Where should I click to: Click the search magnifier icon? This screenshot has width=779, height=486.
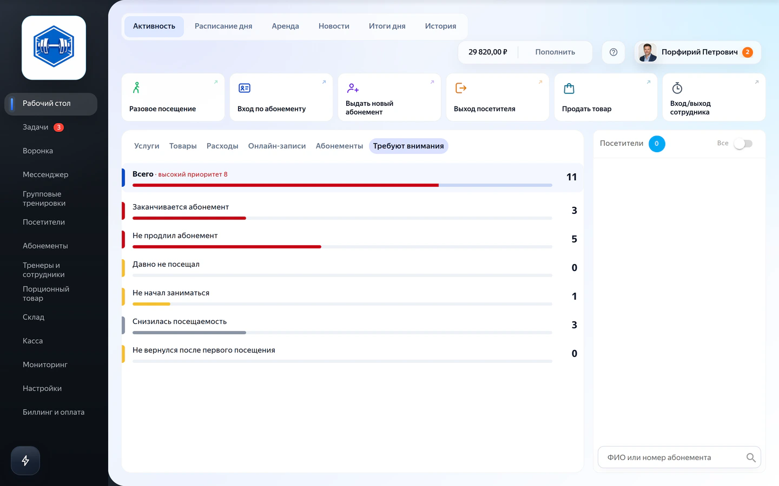[751, 457]
